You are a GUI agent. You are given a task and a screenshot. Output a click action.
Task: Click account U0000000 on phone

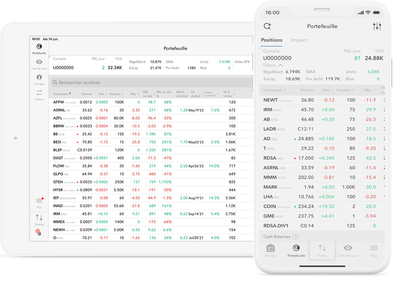[x=277, y=58]
